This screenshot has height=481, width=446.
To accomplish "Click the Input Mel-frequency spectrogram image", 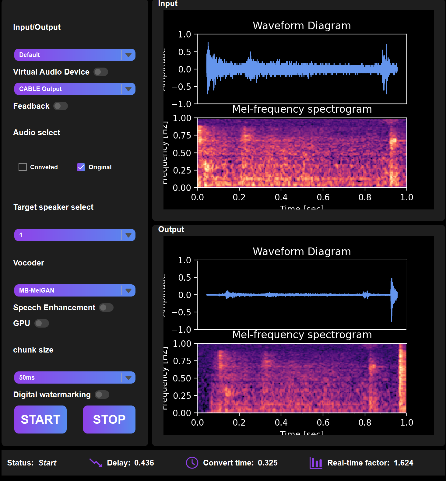I will click(302, 153).
